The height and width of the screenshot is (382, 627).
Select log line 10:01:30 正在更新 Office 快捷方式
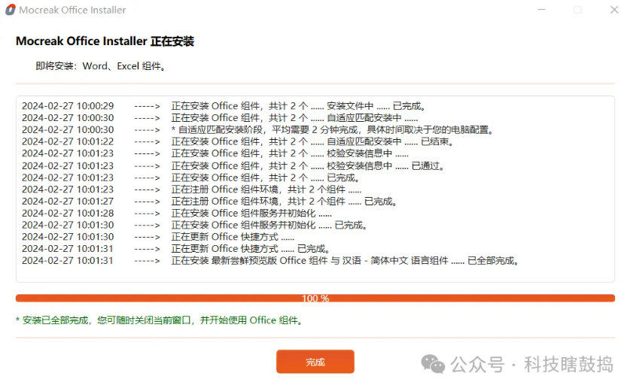(158, 237)
